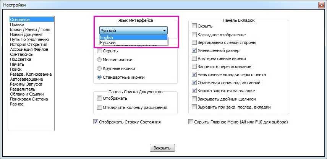Image resolution: width=327 pixels, height=159 pixels.
Task: Choose Стандартные иконки radio option
Action: pos(100,78)
